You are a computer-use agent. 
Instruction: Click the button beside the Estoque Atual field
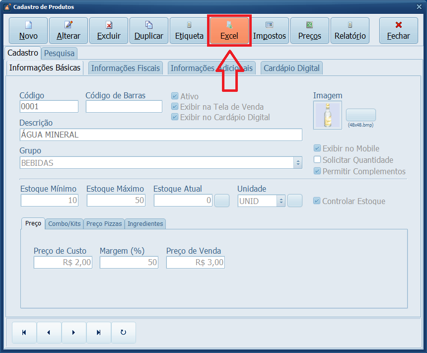click(221, 201)
